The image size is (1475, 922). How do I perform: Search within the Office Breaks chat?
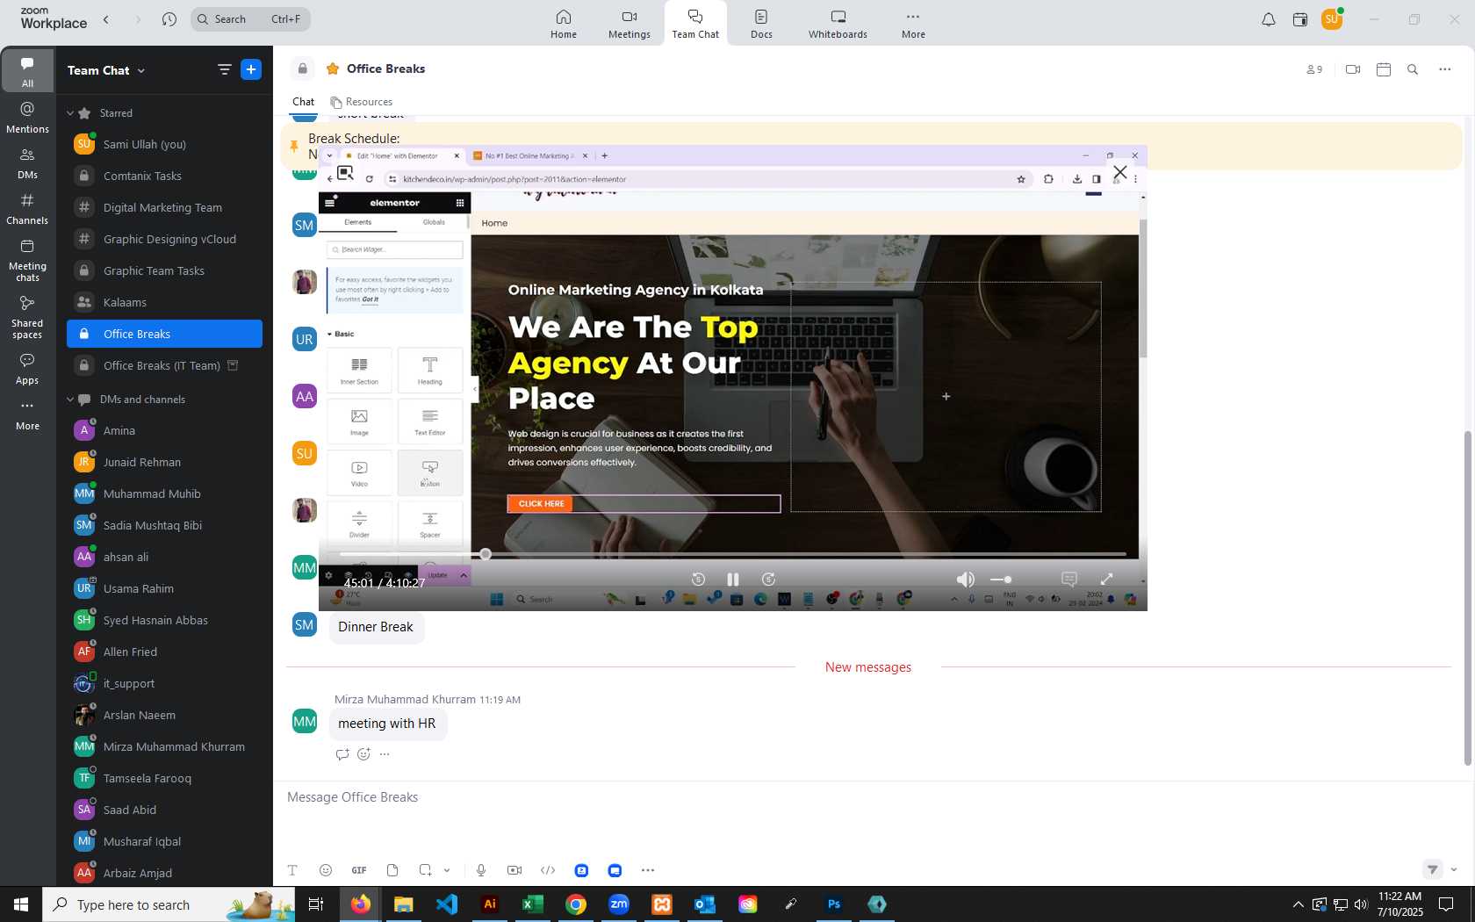click(1413, 69)
